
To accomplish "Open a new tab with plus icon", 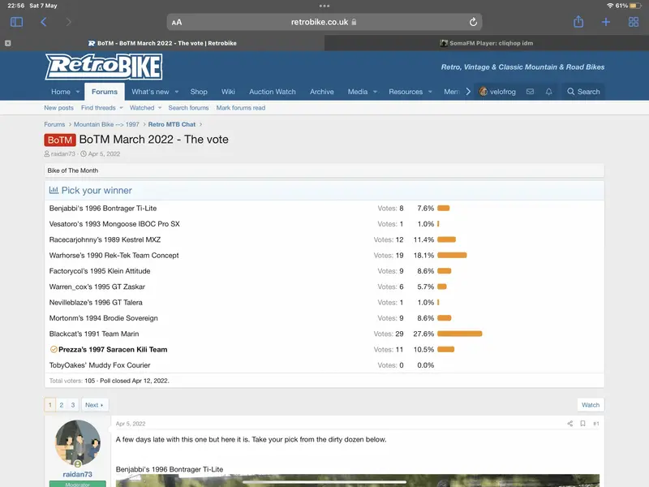I will (605, 22).
